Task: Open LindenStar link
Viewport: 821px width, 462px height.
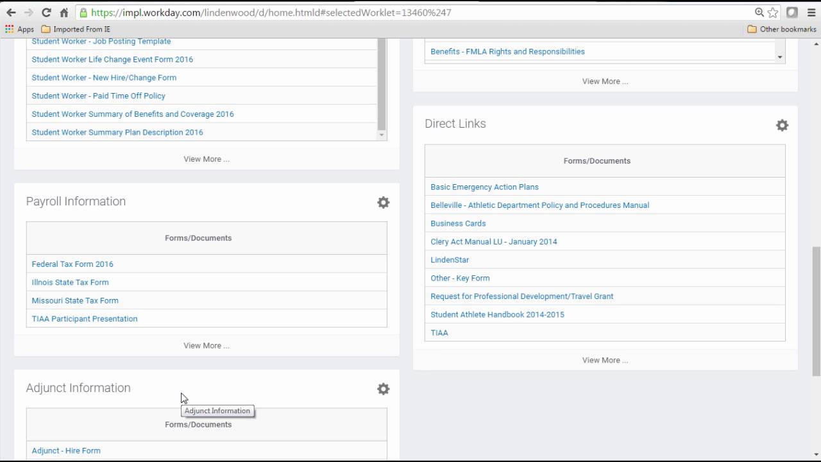Action: point(450,260)
